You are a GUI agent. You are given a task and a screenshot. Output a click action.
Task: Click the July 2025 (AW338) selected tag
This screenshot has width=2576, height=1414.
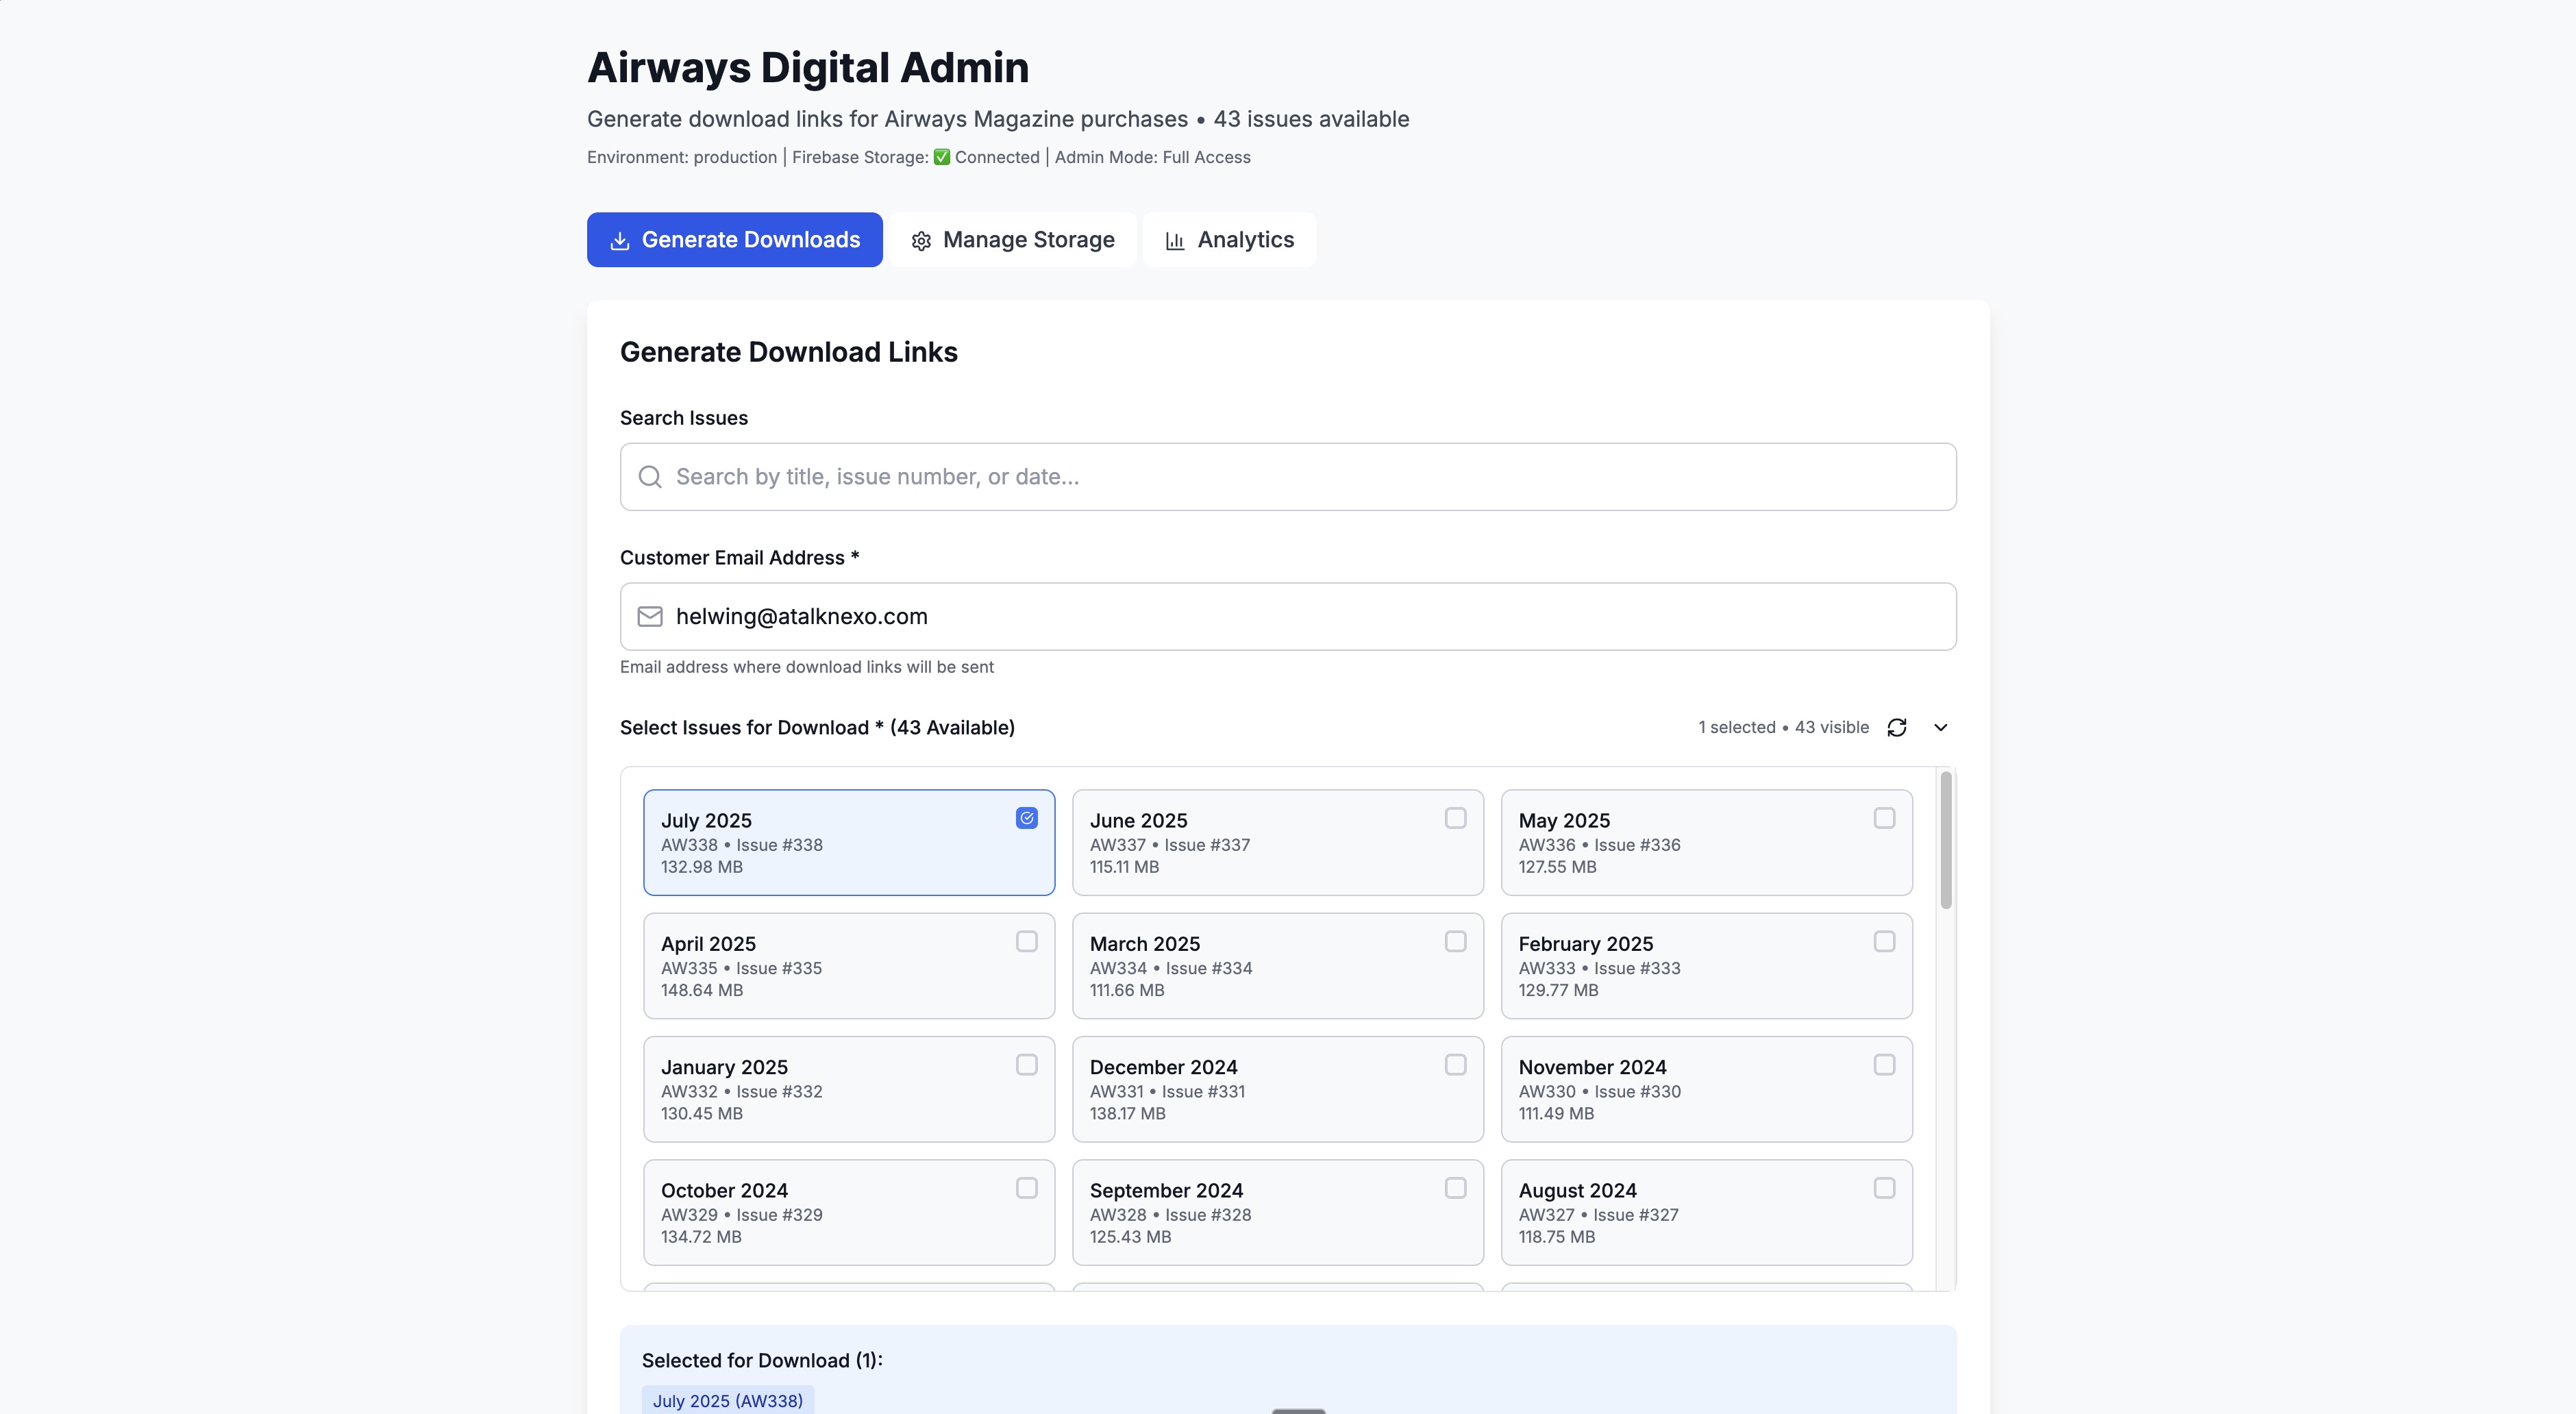[x=728, y=1400]
